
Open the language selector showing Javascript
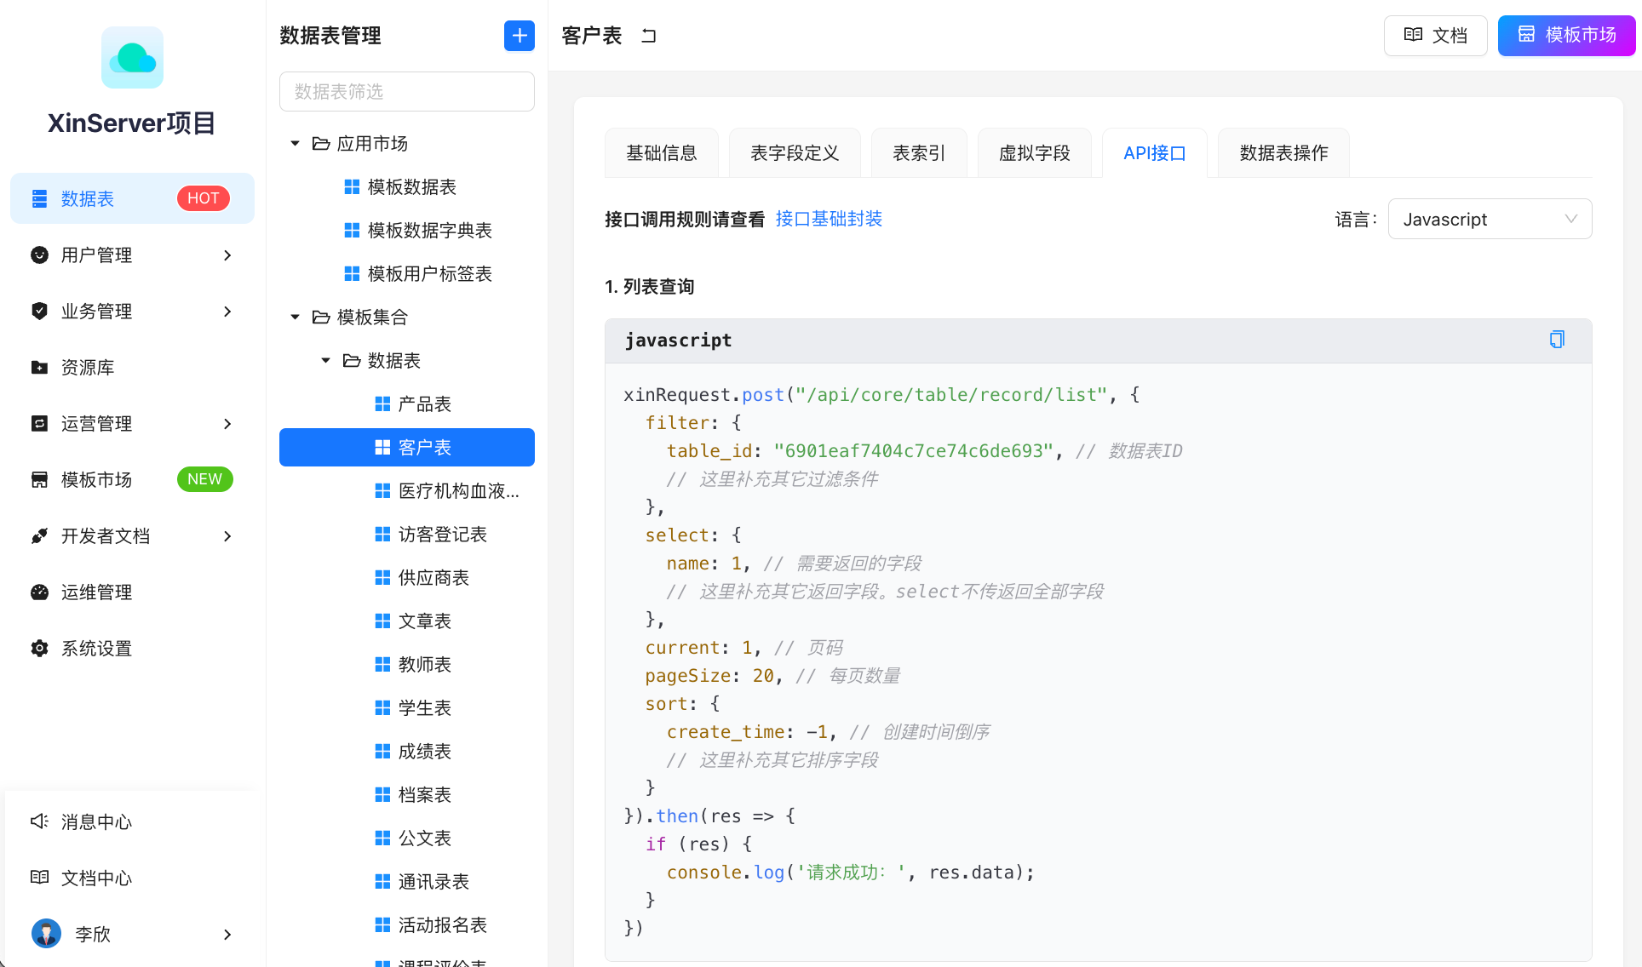(1490, 219)
